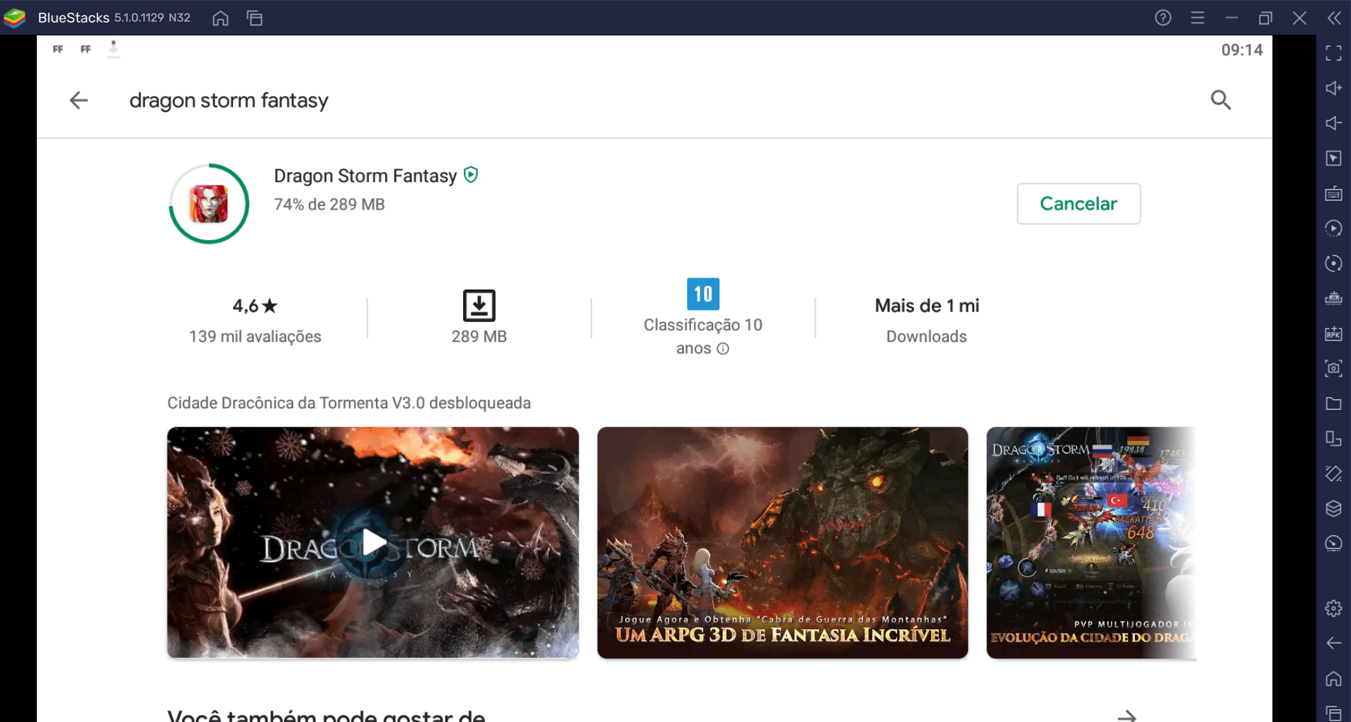Open search with the magnifier icon
This screenshot has width=1351, height=722.
pyautogui.click(x=1221, y=100)
